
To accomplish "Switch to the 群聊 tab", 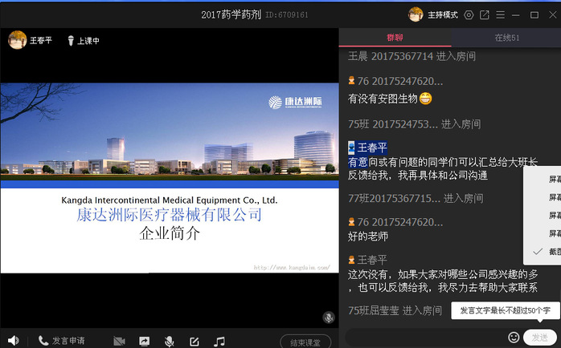I will 394,38.
